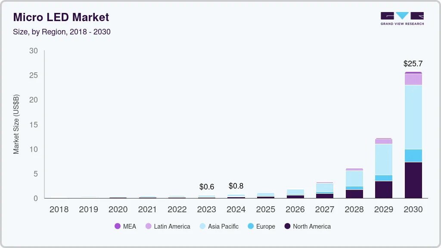The height and width of the screenshot is (248, 441).
Task: Click the $25.7 data label
Action: pyautogui.click(x=413, y=63)
